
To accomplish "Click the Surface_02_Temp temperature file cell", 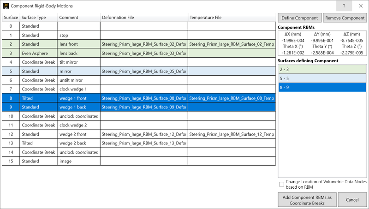I will 232,44.
